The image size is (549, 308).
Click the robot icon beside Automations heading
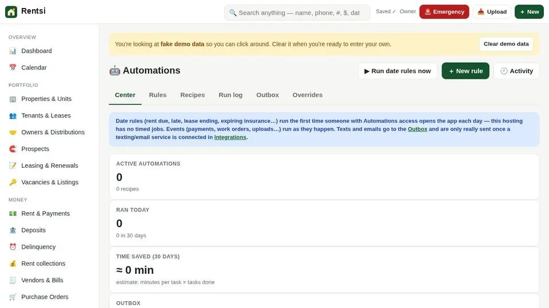point(115,71)
